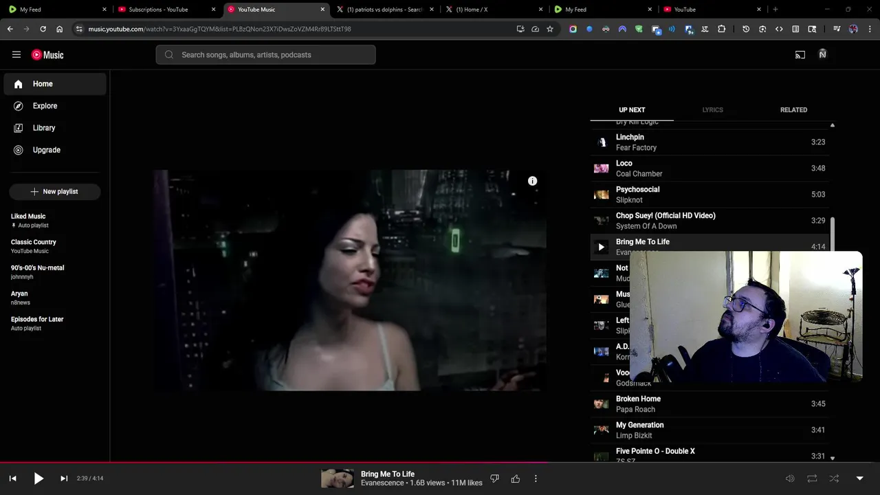
Task: Click the Cast to device icon
Action: click(800, 55)
